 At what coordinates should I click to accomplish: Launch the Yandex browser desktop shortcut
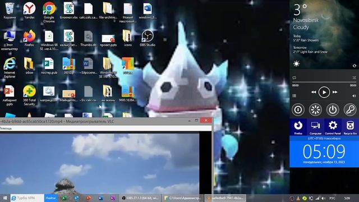(x=29, y=11)
